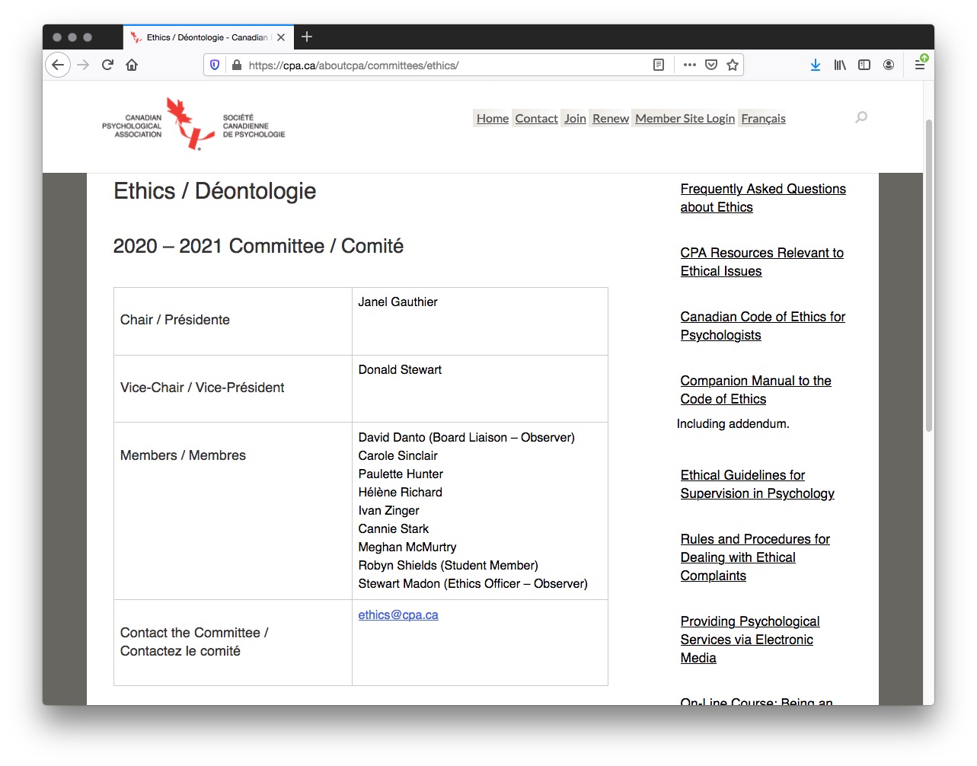Switch site language to Français
This screenshot has width=977, height=766.
click(x=763, y=118)
